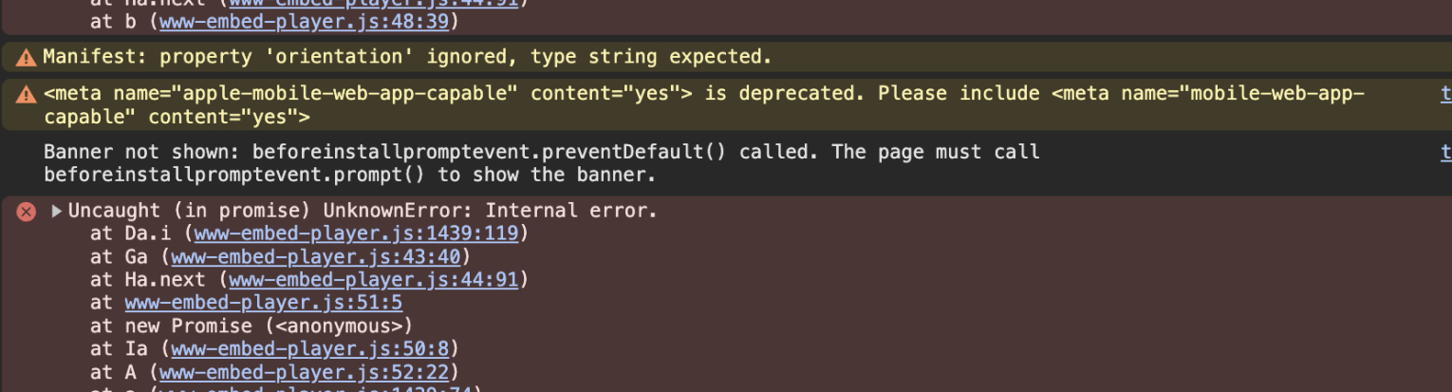Follow the www-embed-player.js:50:8 link at Ia
The height and width of the screenshot is (392, 1452).
point(309,349)
